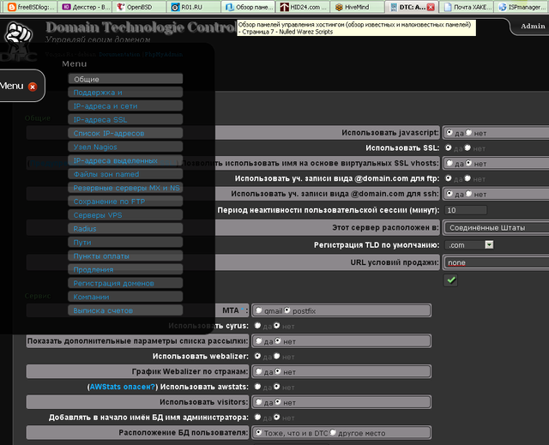
Task: Open Сохранение по FTP menu item
Action: coord(125,201)
